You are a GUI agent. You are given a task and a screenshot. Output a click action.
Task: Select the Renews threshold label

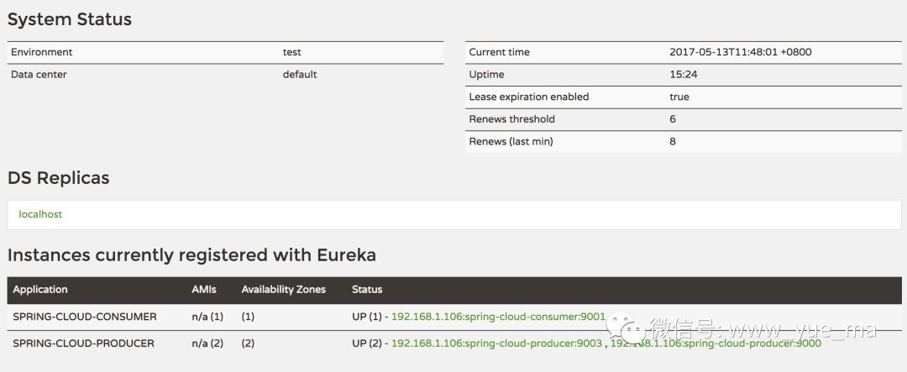[512, 119]
